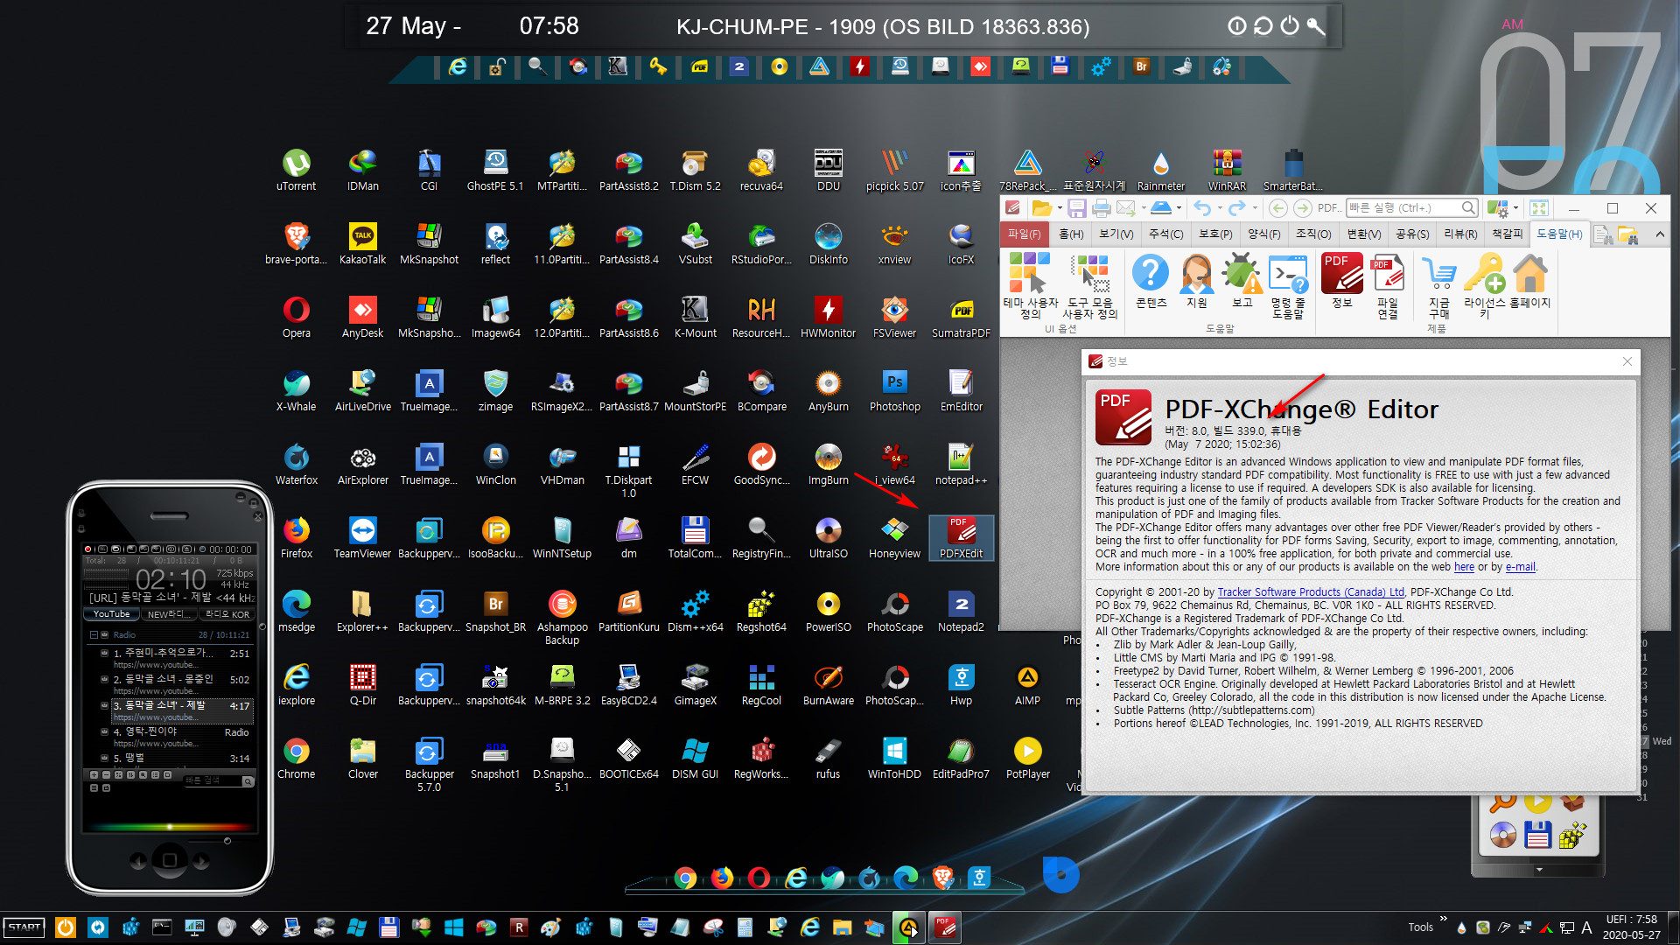Select the YouTube playlist tab
Image resolution: width=1680 pixels, height=945 pixels.
coord(112,614)
